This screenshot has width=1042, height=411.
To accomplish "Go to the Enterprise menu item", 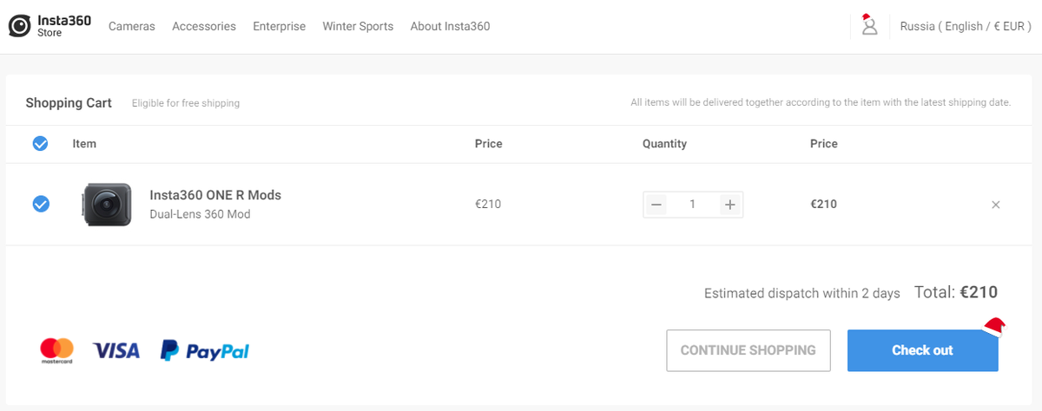I will [280, 26].
